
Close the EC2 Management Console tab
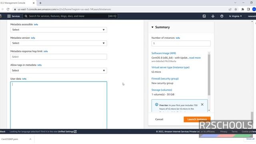coord(34,3)
